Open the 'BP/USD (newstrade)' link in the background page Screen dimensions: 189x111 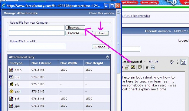136,16
